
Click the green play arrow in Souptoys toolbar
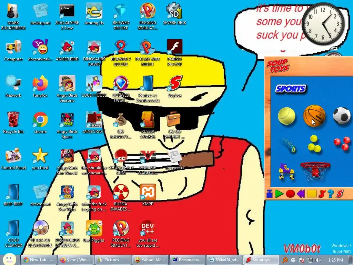pyautogui.click(x=279, y=194)
